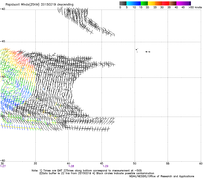Click the red 30-35 knots legend swatch
The height and width of the screenshot is (178, 203).
pos(166,3)
